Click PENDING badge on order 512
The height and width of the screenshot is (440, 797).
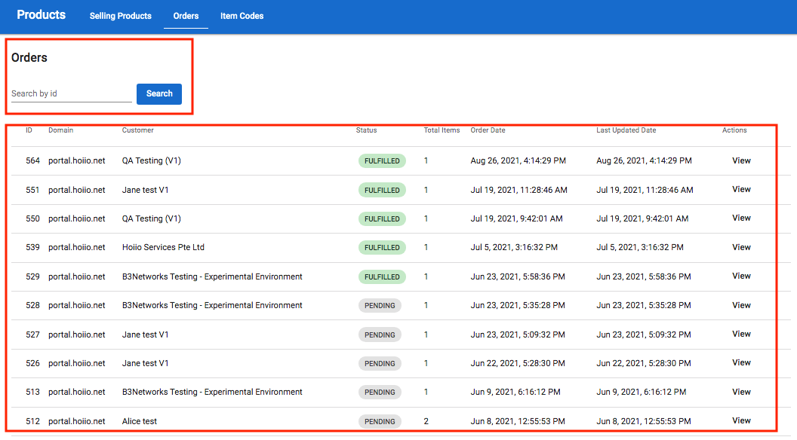380,421
